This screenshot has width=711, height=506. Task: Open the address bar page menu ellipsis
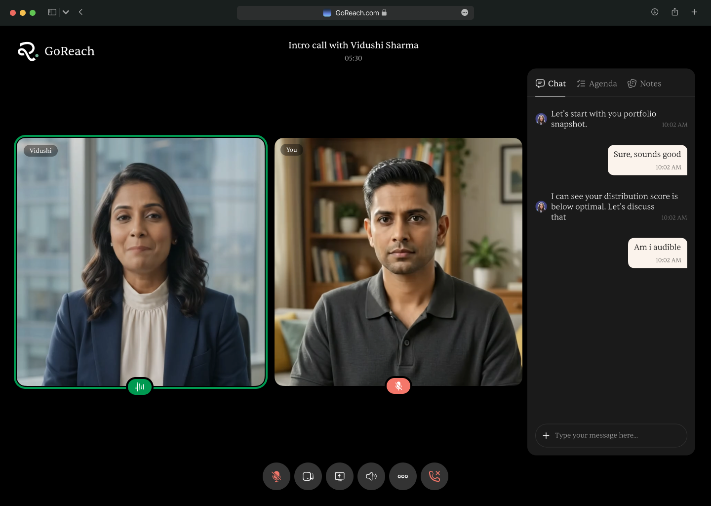pyautogui.click(x=465, y=13)
